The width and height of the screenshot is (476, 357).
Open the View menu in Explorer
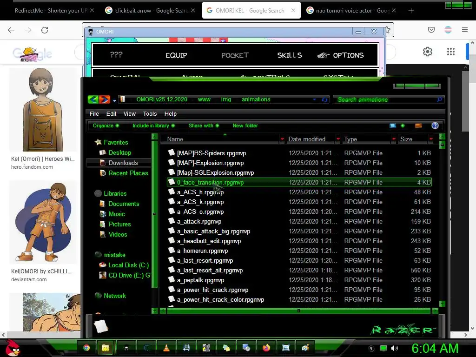129,114
